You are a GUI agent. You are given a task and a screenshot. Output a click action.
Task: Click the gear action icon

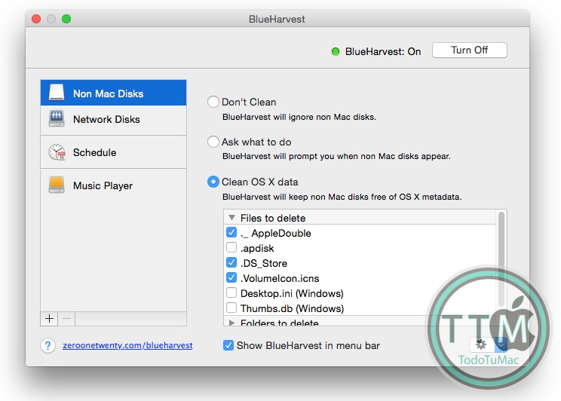point(481,344)
